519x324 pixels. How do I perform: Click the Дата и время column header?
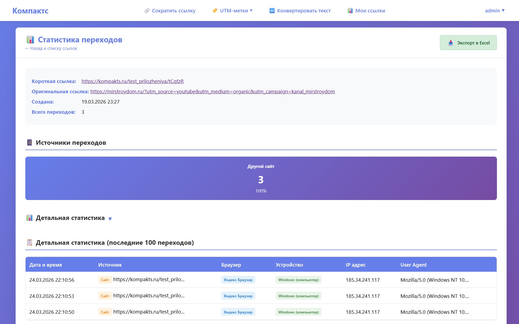45,265
